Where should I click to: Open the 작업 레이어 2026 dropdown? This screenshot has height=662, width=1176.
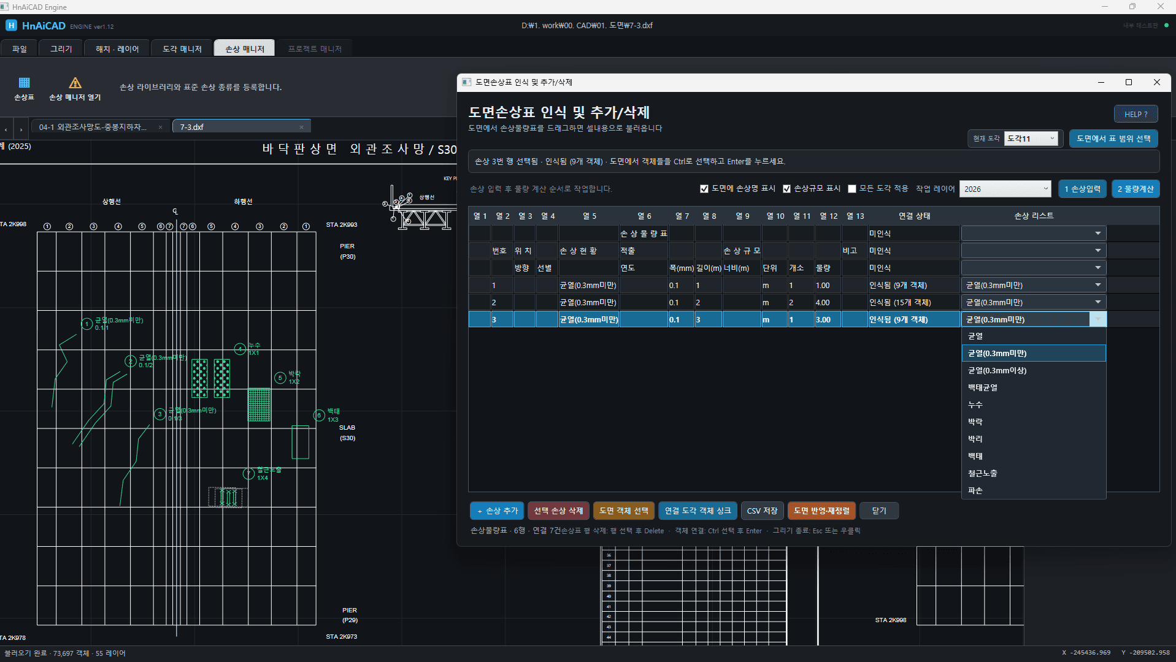[x=1005, y=189]
